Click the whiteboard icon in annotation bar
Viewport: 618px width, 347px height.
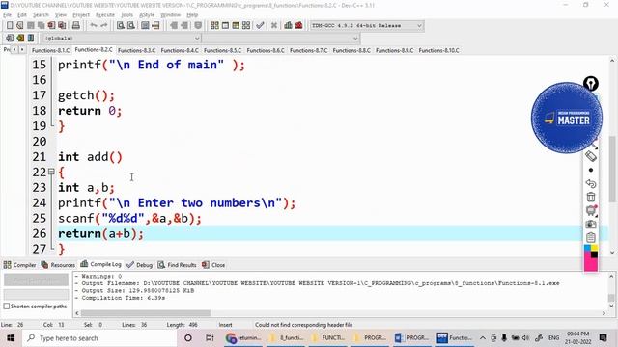pyautogui.click(x=590, y=210)
